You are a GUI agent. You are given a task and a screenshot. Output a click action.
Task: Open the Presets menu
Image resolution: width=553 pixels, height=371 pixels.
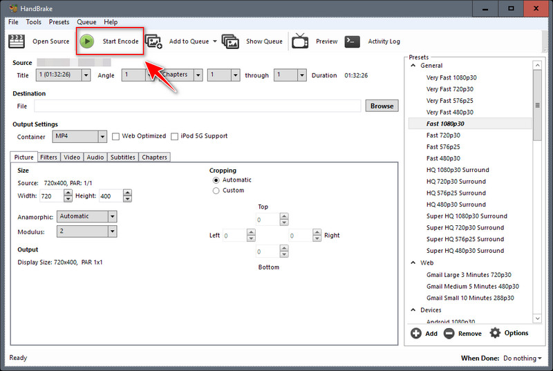point(59,22)
